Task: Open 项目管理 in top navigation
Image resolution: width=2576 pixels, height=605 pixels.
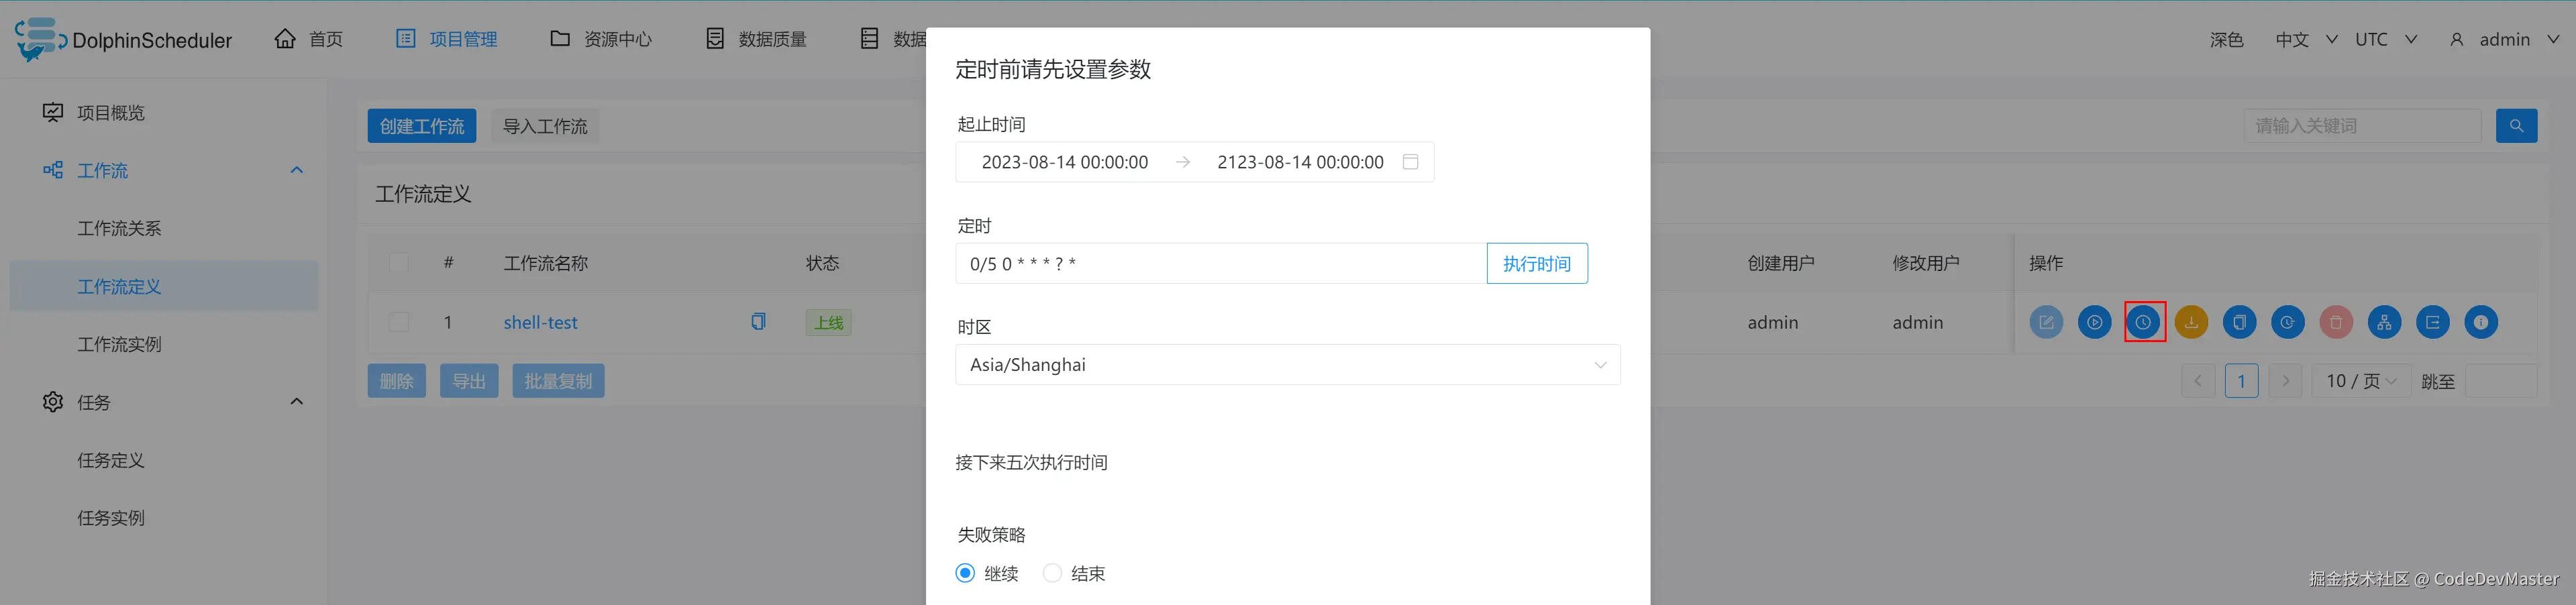Action: [x=447, y=40]
